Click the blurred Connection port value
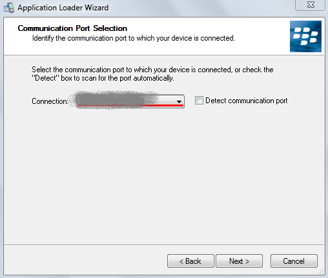 111,101
